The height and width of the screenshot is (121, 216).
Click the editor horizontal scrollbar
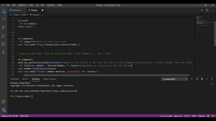click(x=107, y=75)
